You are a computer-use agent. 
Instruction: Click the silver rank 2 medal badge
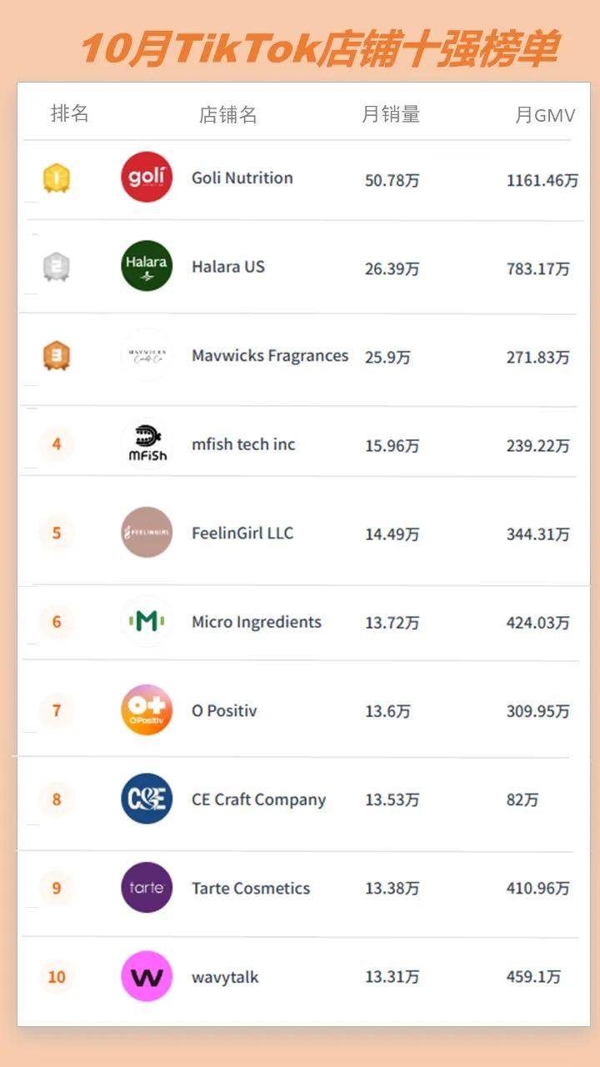click(x=57, y=267)
